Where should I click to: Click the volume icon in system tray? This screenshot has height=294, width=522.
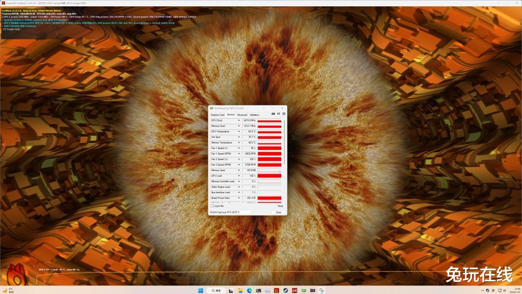(505, 291)
